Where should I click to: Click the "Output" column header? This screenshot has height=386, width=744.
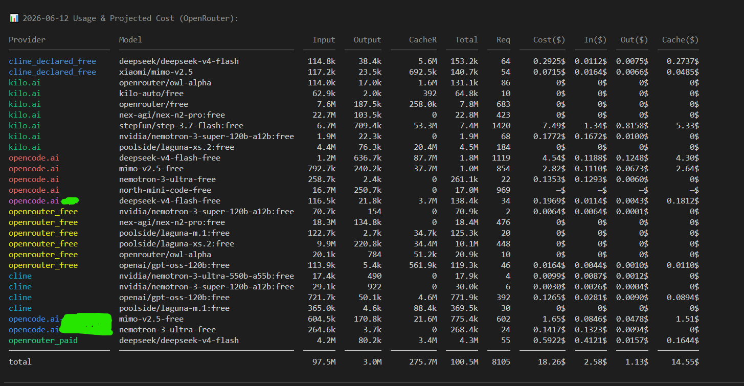click(367, 40)
